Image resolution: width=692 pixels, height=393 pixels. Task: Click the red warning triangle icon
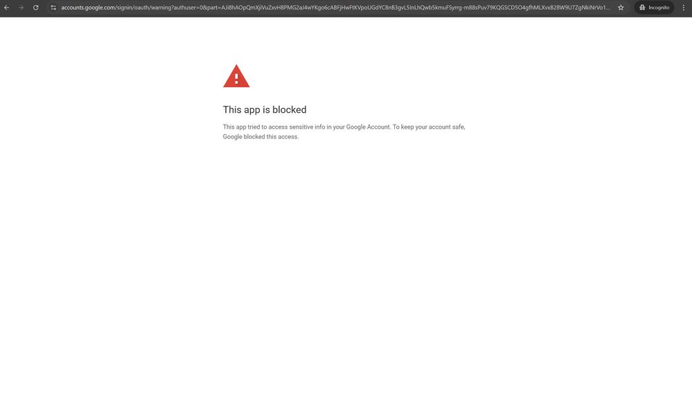236,76
